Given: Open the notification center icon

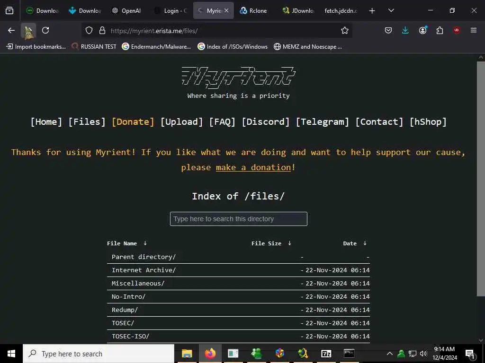Looking at the screenshot, I should [x=470, y=354].
